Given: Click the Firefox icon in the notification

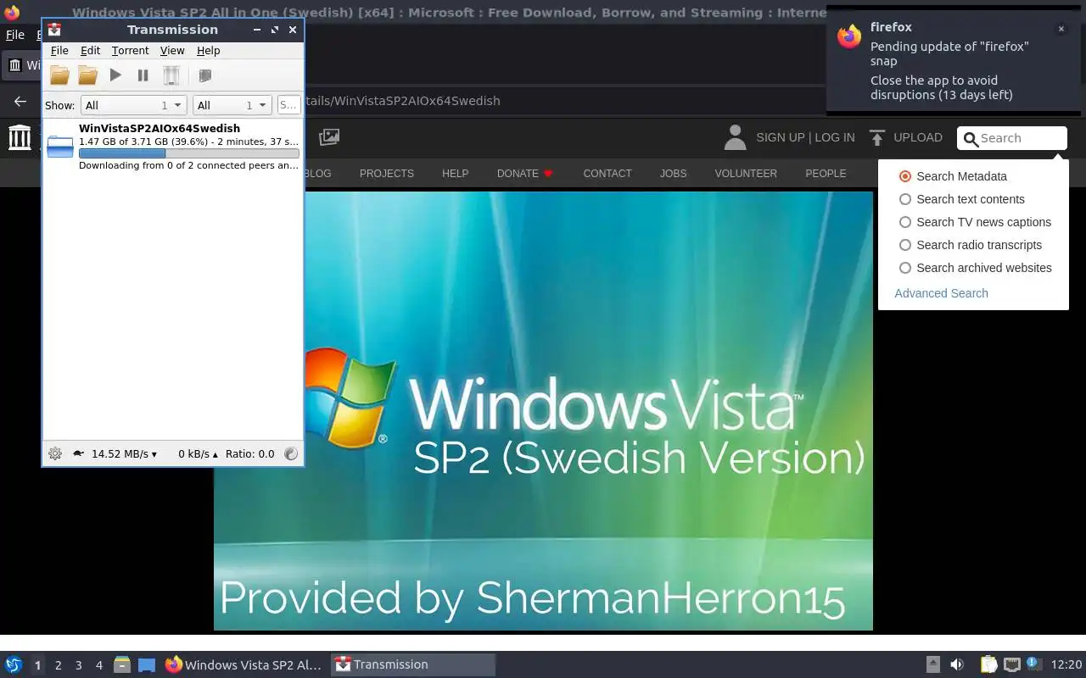Looking at the screenshot, I should click(849, 36).
